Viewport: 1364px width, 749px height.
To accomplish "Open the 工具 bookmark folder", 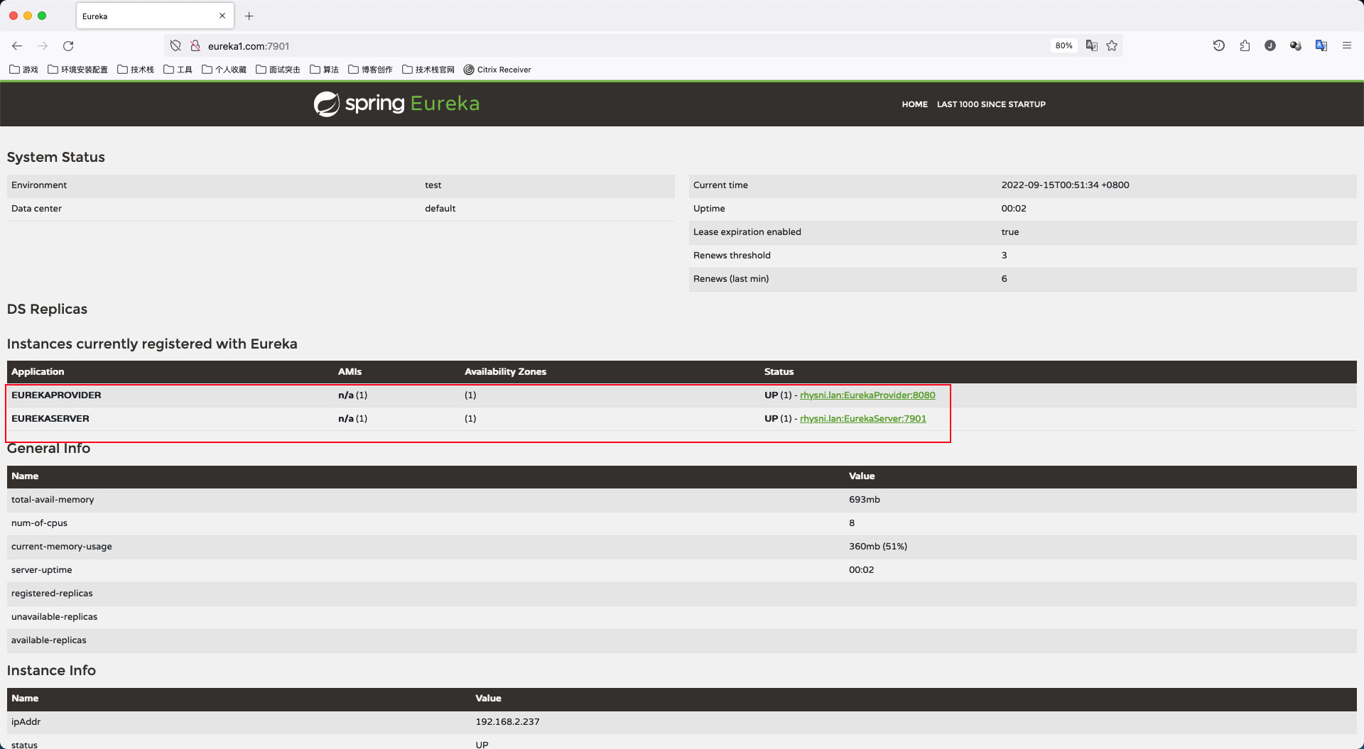I will click(x=178, y=70).
